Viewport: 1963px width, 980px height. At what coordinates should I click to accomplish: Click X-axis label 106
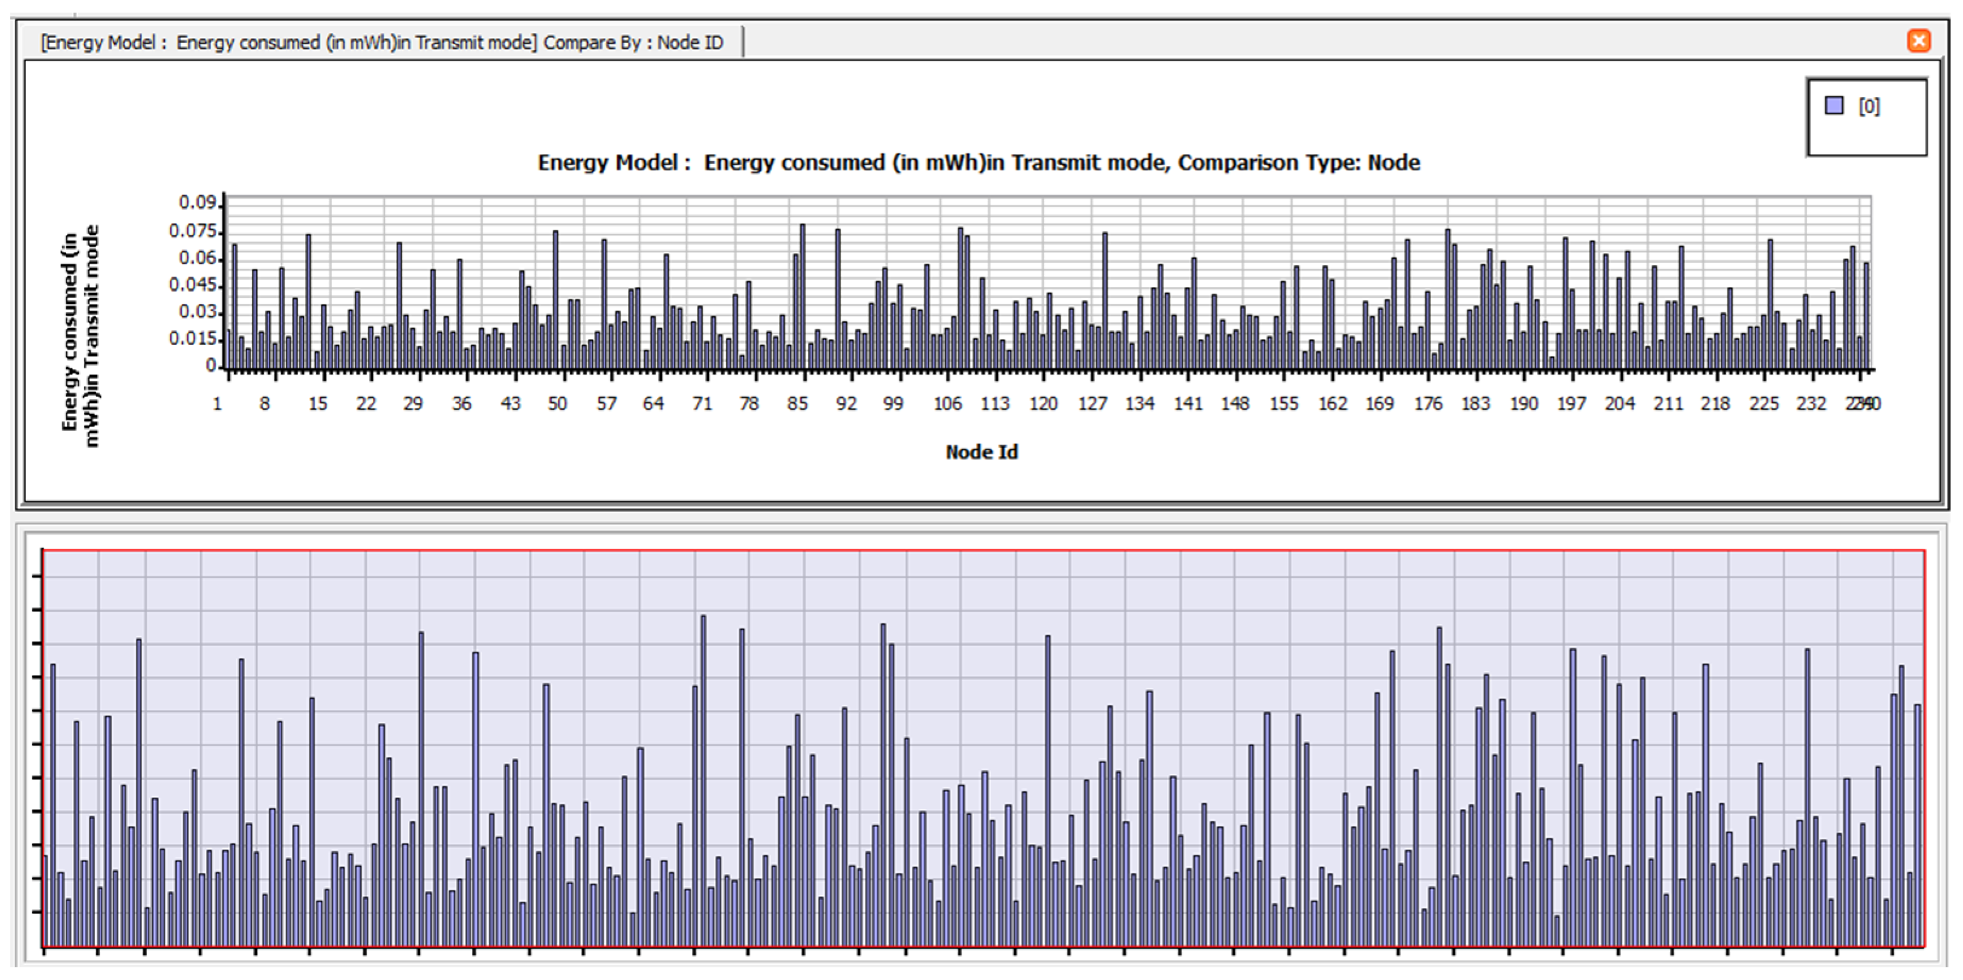947,404
